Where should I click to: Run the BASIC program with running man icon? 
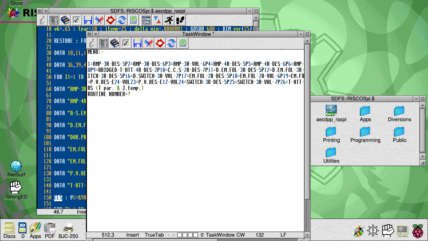tap(169, 20)
